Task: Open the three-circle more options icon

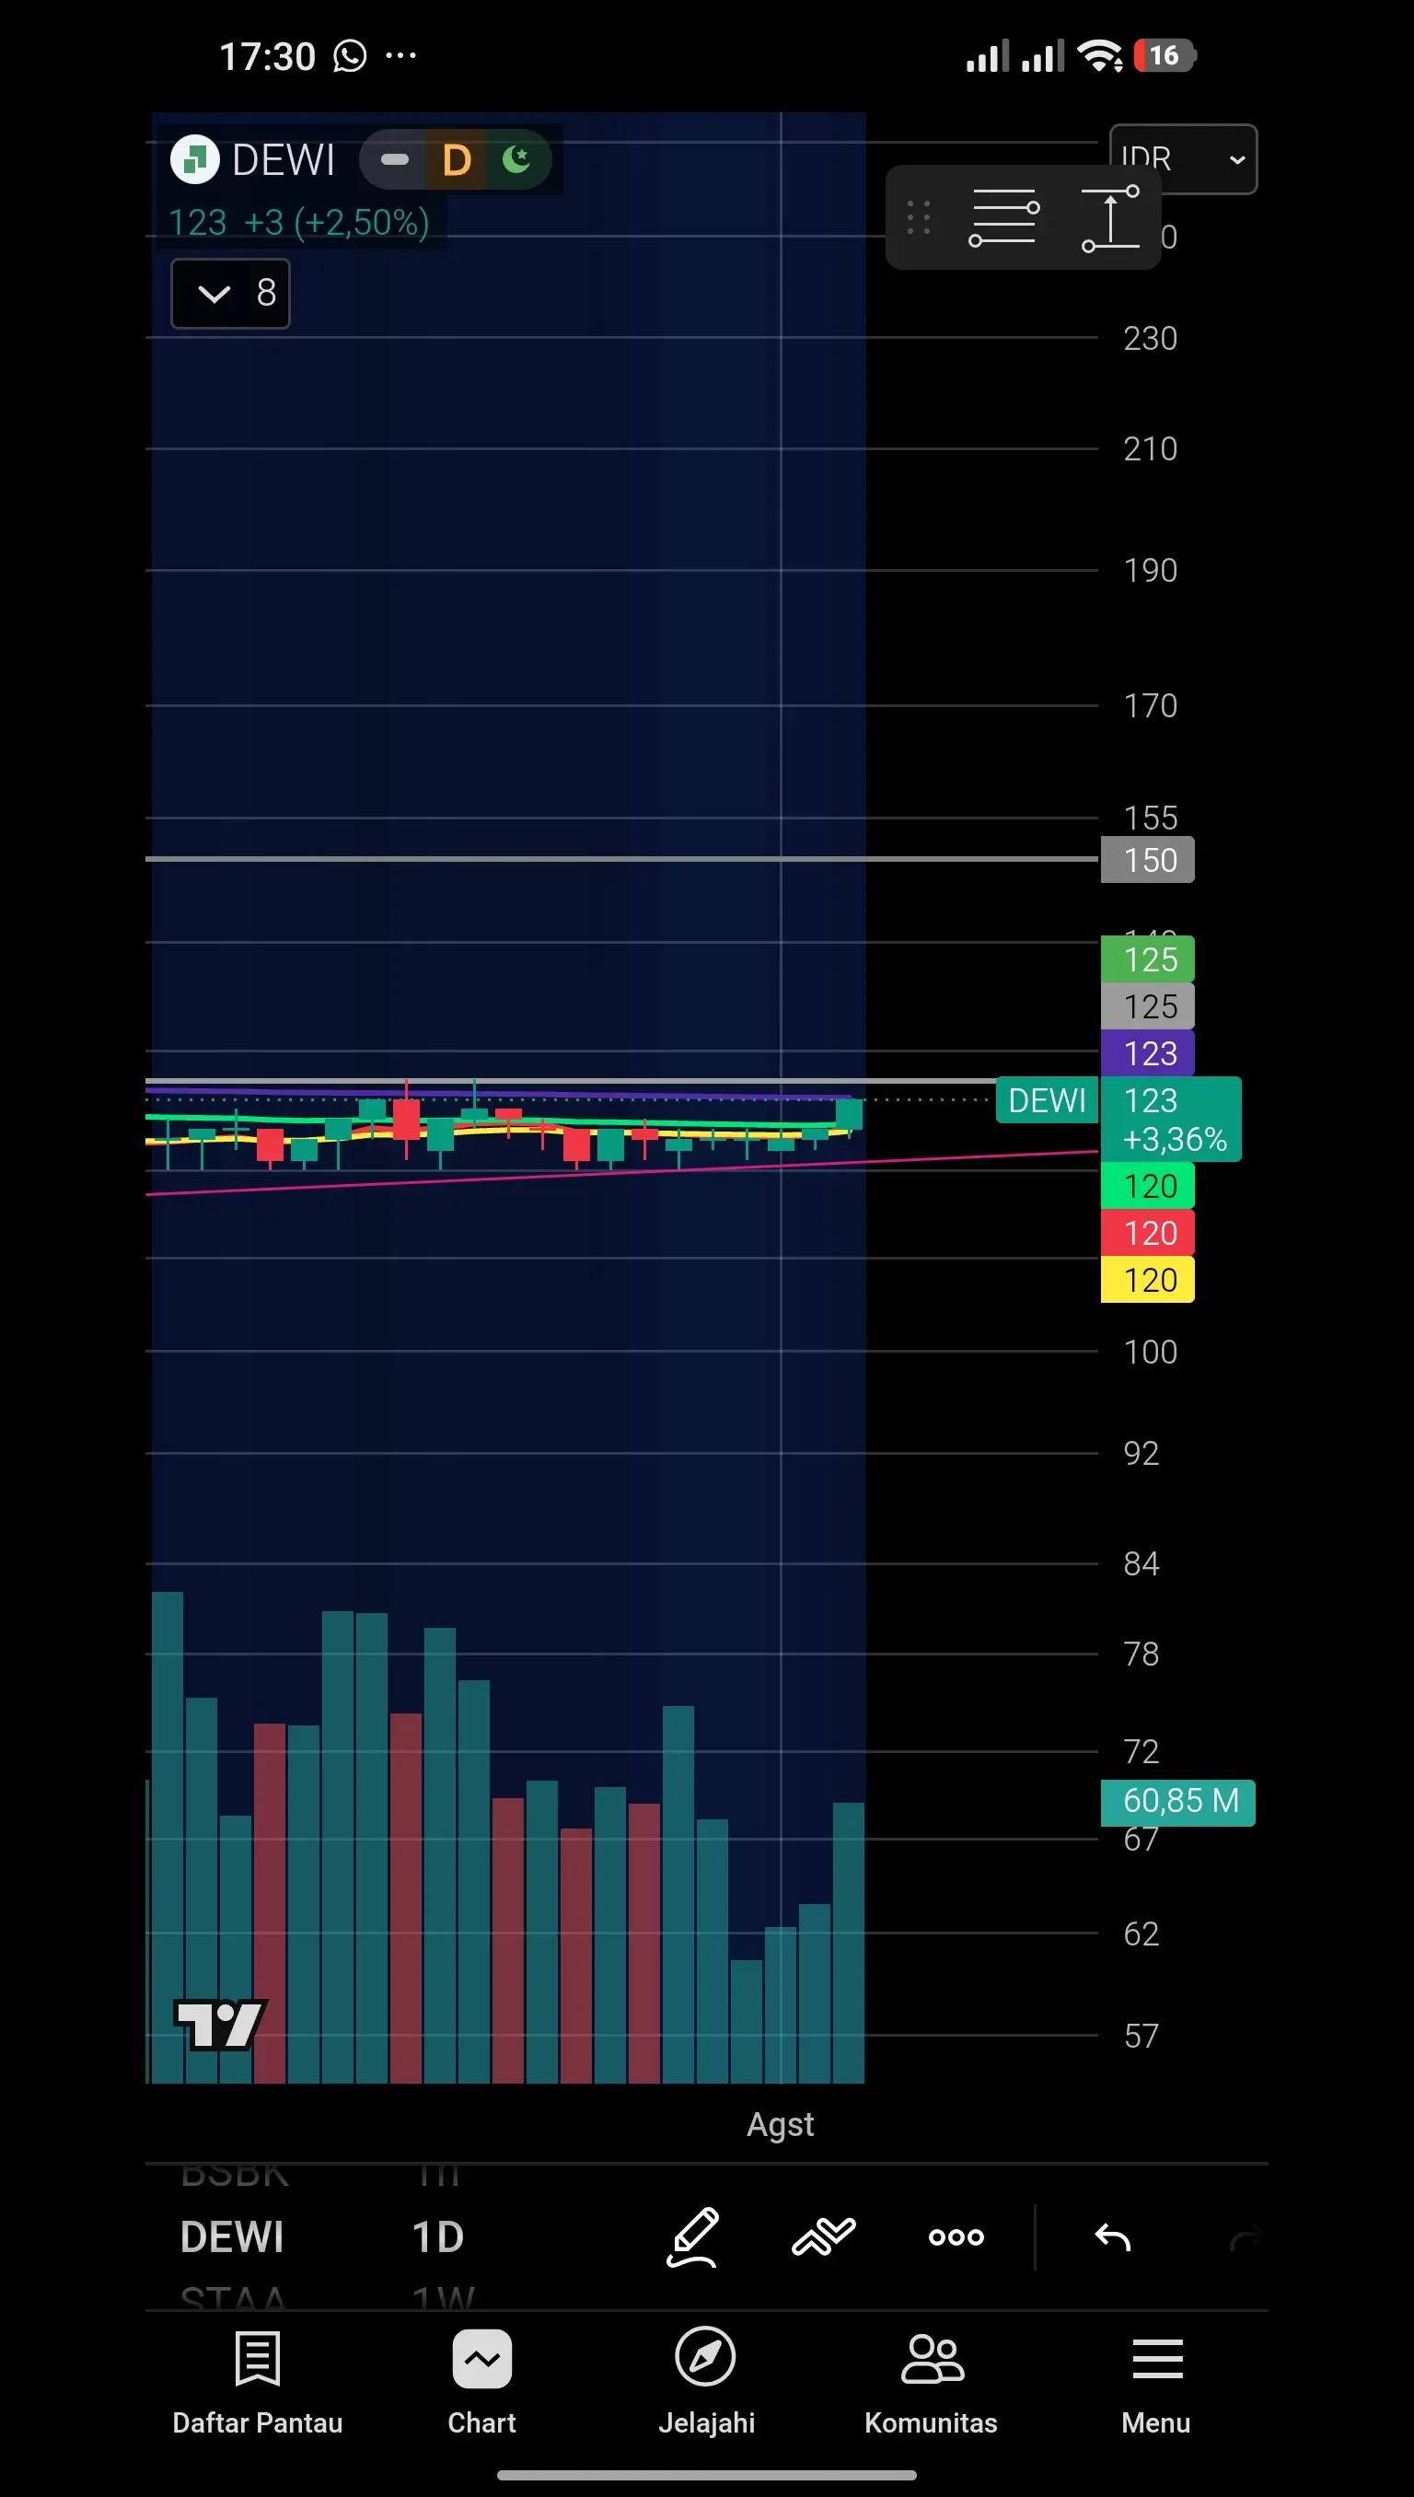Action: pyautogui.click(x=956, y=2236)
